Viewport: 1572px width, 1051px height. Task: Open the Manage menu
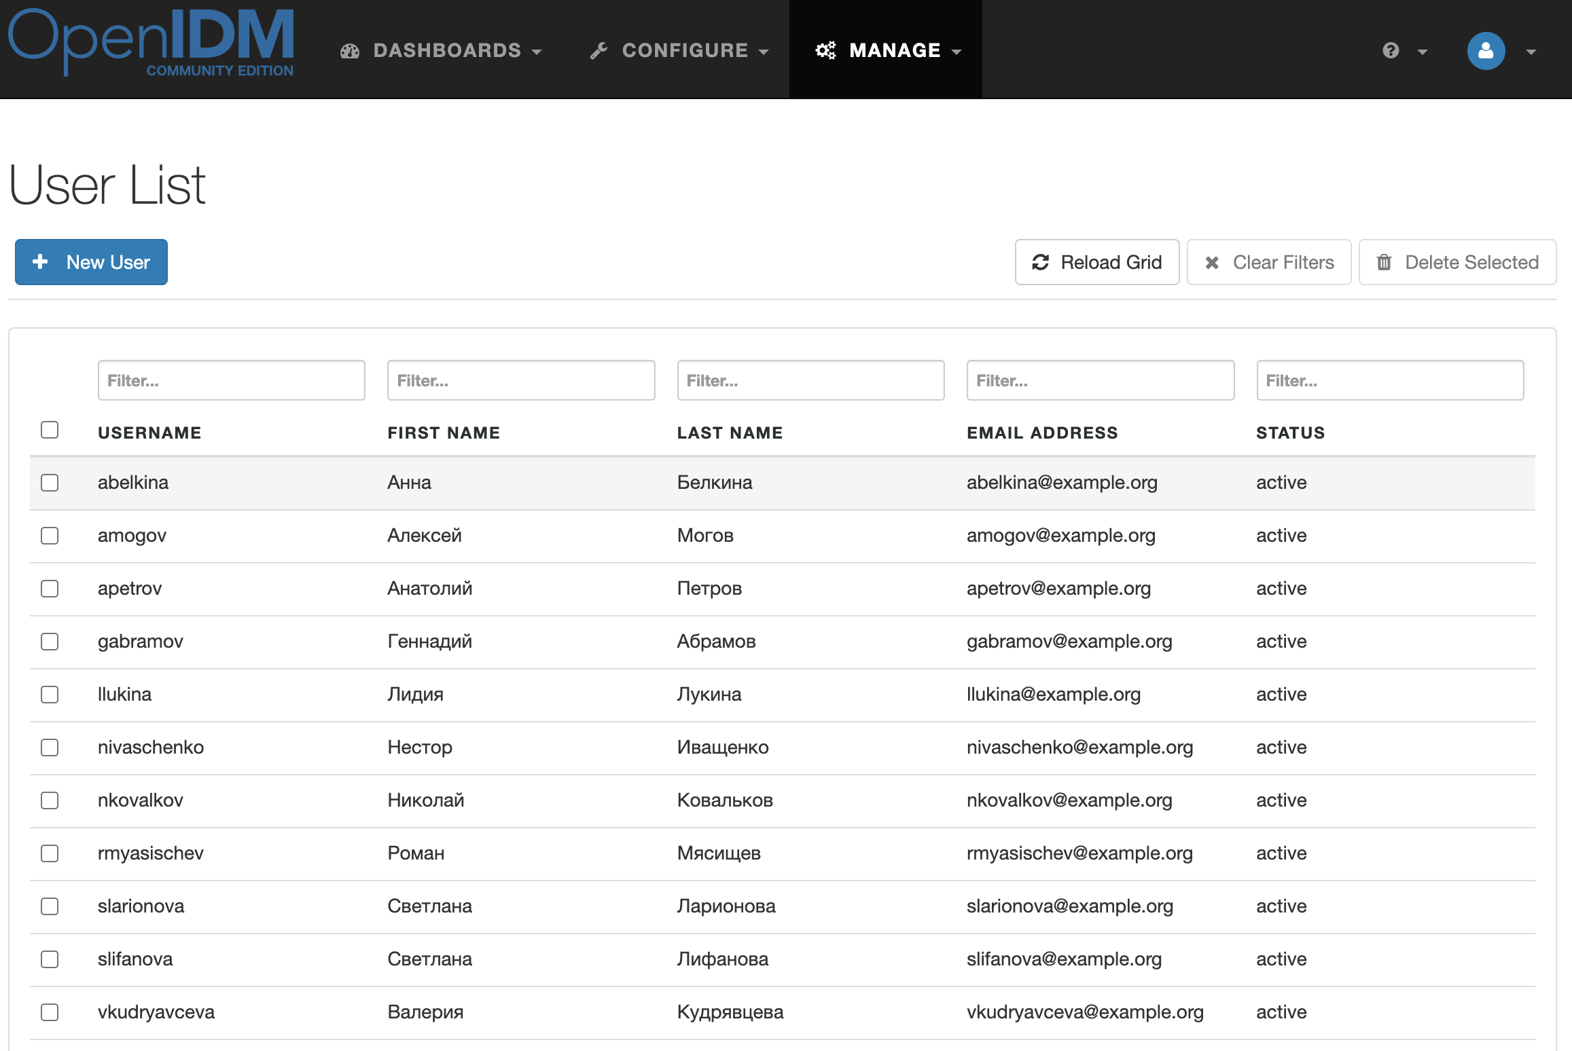tap(895, 50)
